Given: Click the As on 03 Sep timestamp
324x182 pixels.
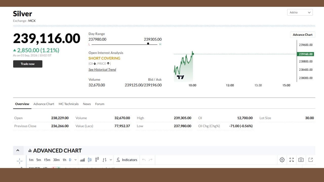Looking at the screenshot, I should [32, 55].
